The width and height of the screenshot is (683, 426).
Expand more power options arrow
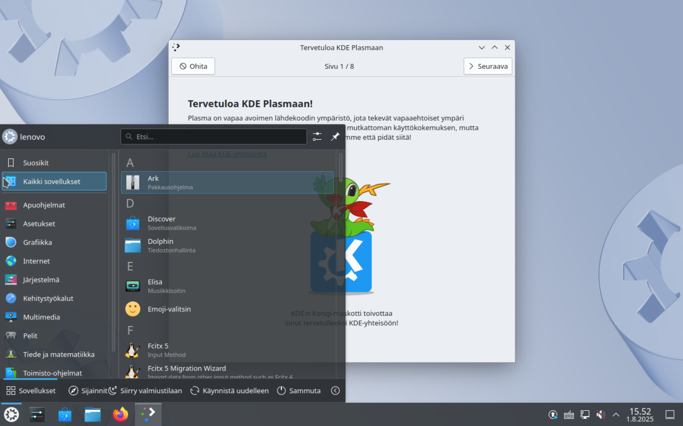[x=335, y=391]
